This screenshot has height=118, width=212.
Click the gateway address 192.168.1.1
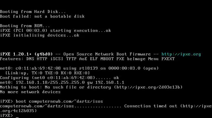pos(110,83)
